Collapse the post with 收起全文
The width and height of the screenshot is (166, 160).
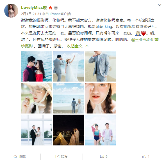pos(74,46)
